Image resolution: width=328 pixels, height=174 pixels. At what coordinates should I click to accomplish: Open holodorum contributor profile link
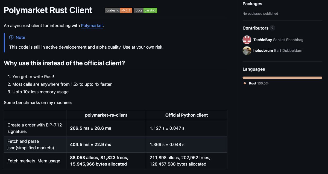(263, 51)
